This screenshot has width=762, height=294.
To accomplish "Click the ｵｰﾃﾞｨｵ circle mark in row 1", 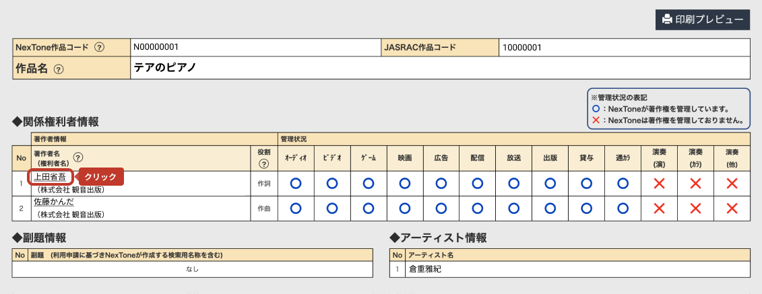I will click(295, 183).
